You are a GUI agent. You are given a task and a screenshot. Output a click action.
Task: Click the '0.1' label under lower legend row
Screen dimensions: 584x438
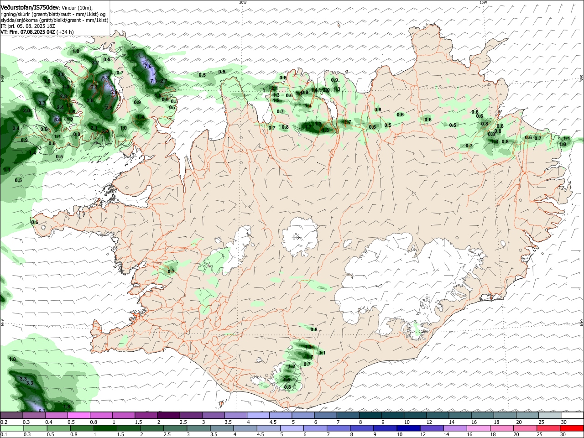tap(4, 434)
